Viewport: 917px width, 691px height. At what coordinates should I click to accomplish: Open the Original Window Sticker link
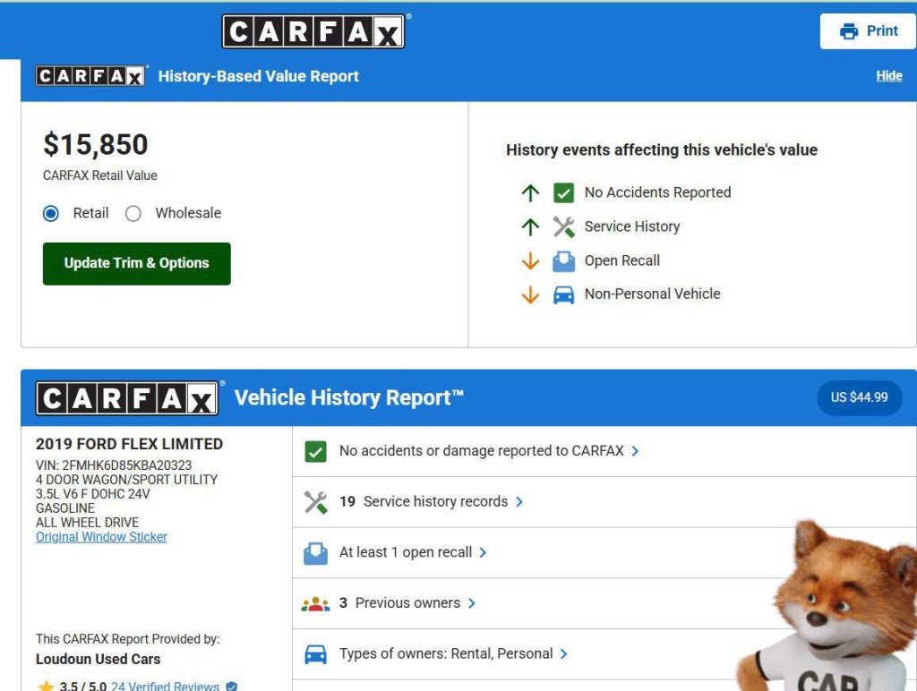pos(101,537)
